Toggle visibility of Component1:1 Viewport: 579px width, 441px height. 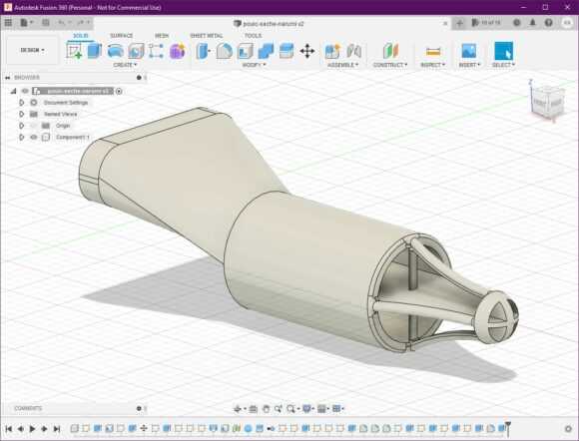tap(34, 137)
